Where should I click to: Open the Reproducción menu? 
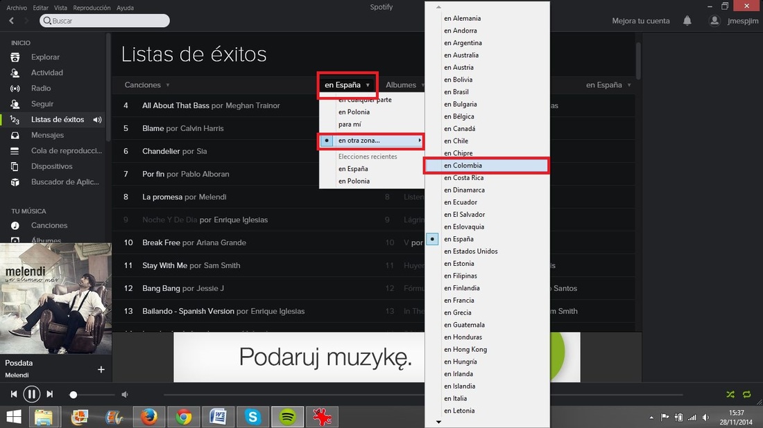point(92,8)
